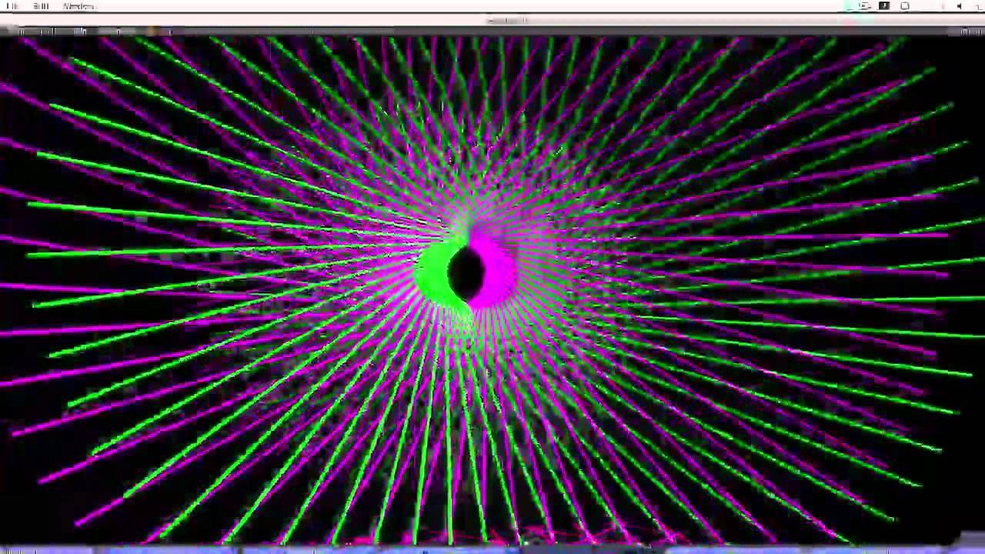Viewport: 985px width, 554px height.
Task: Open the Window menu
Action: tap(78, 6)
